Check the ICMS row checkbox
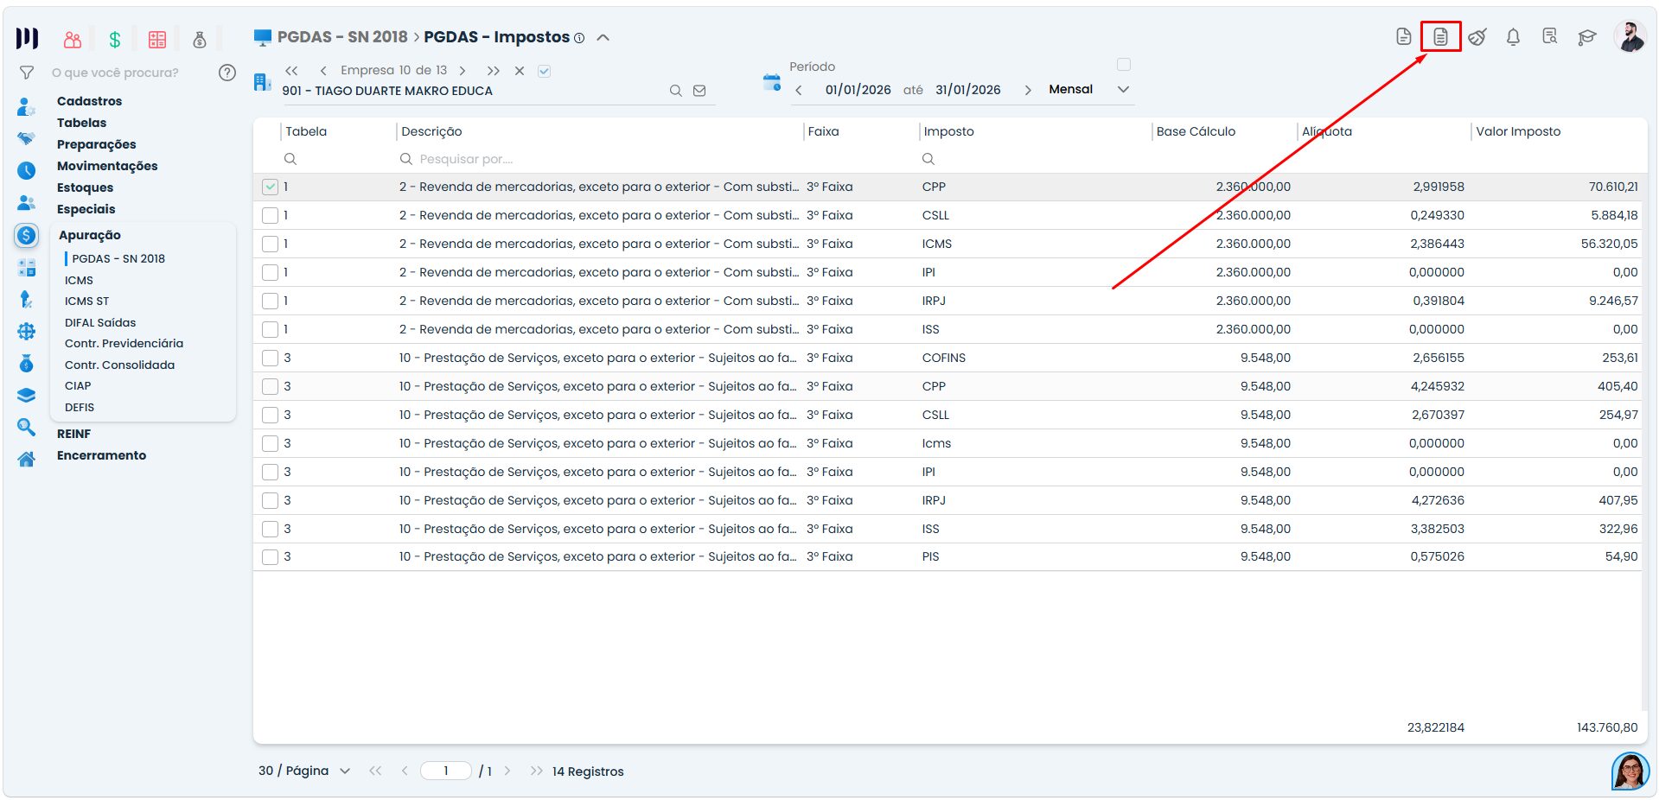The height and width of the screenshot is (800, 1659). 270,244
